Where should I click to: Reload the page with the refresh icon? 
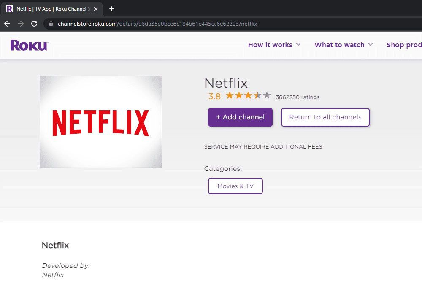[x=34, y=24]
